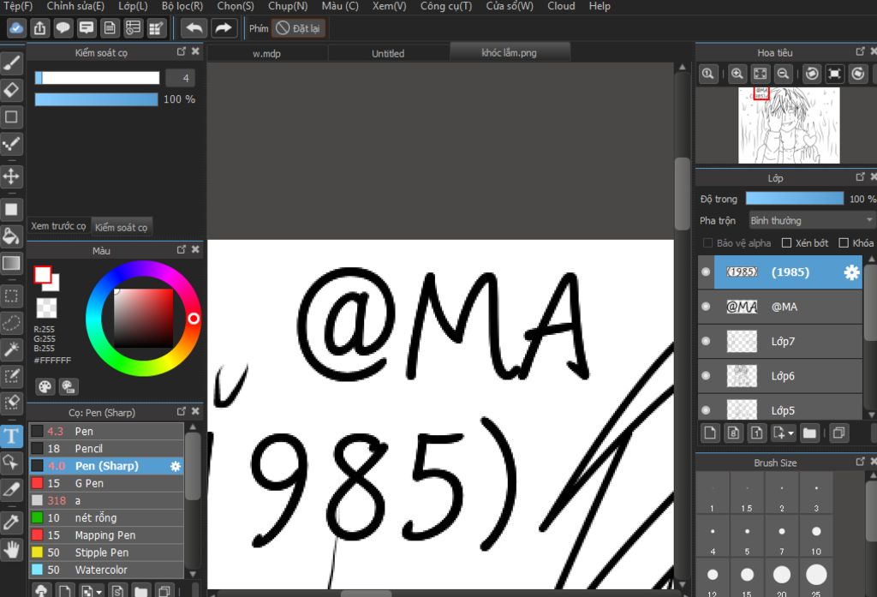
Task: Toggle the Xén bớt checkbox
Action: [x=786, y=243]
